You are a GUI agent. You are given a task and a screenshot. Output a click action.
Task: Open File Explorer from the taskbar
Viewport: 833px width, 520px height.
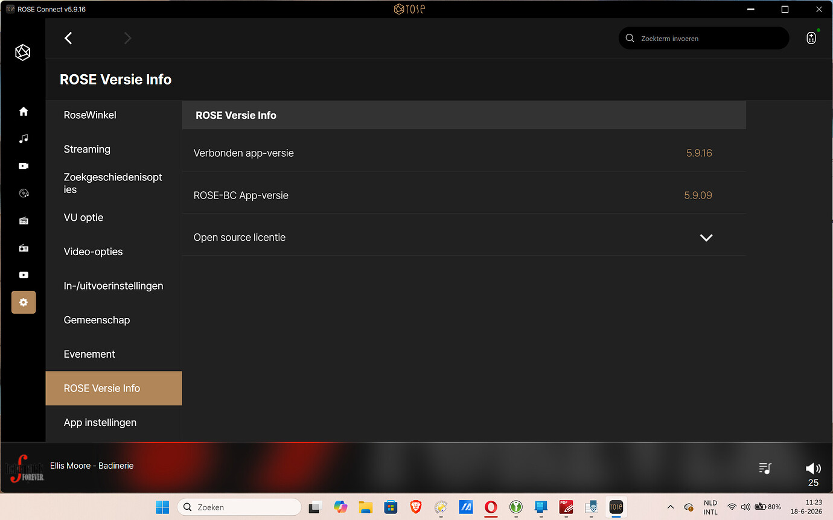(365, 507)
